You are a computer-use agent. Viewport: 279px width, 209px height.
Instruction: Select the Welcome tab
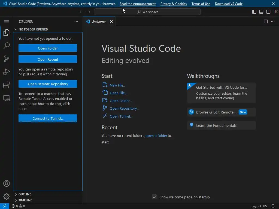click(x=98, y=21)
